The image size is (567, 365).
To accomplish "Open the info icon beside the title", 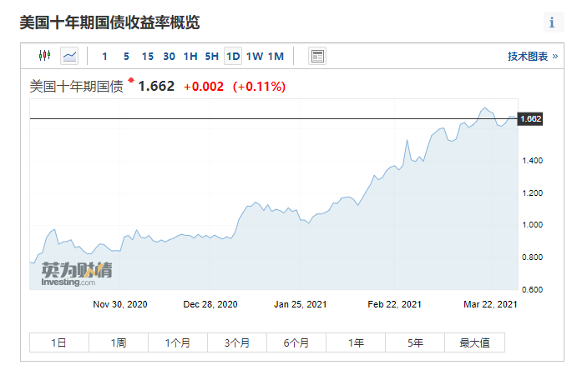I will coord(551,22).
